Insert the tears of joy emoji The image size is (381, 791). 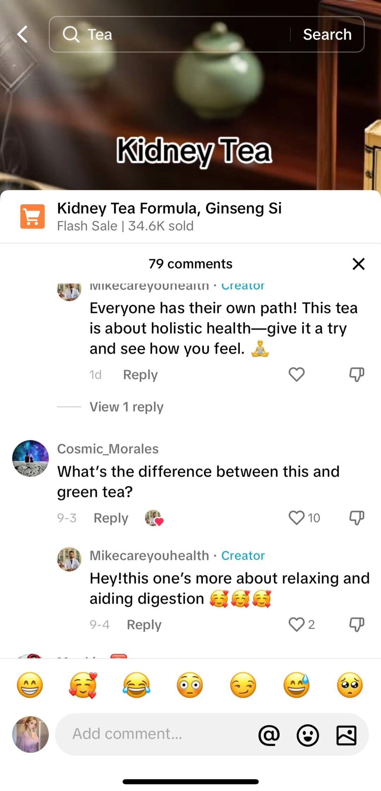point(137,685)
